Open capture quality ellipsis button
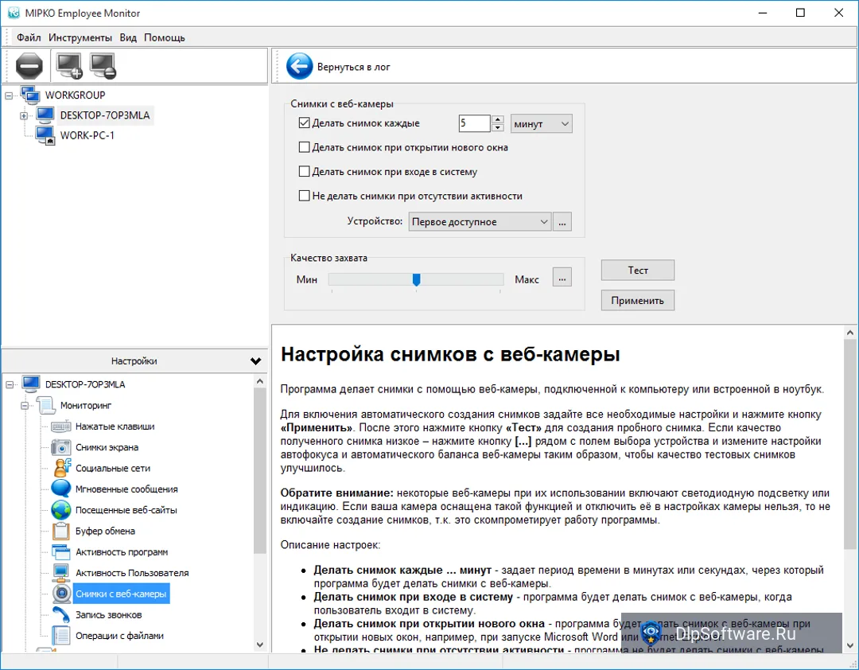859x670 pixels. tap(562, 277)
